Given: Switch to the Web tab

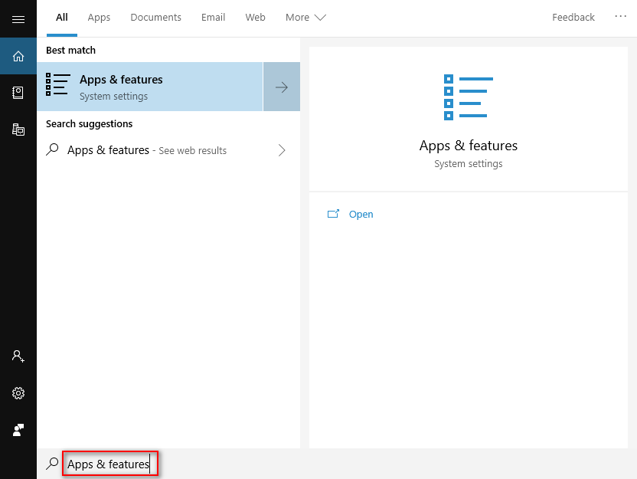Looking at the screenshot, I should 255,18.
